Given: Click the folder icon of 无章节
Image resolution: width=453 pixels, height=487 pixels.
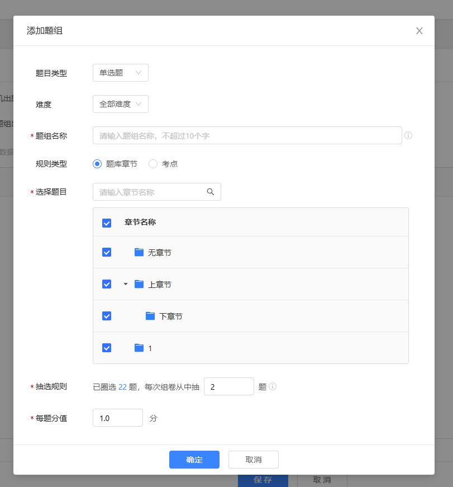Looking at the screenshot, I should pyautogui.click(x=139, y=252).
